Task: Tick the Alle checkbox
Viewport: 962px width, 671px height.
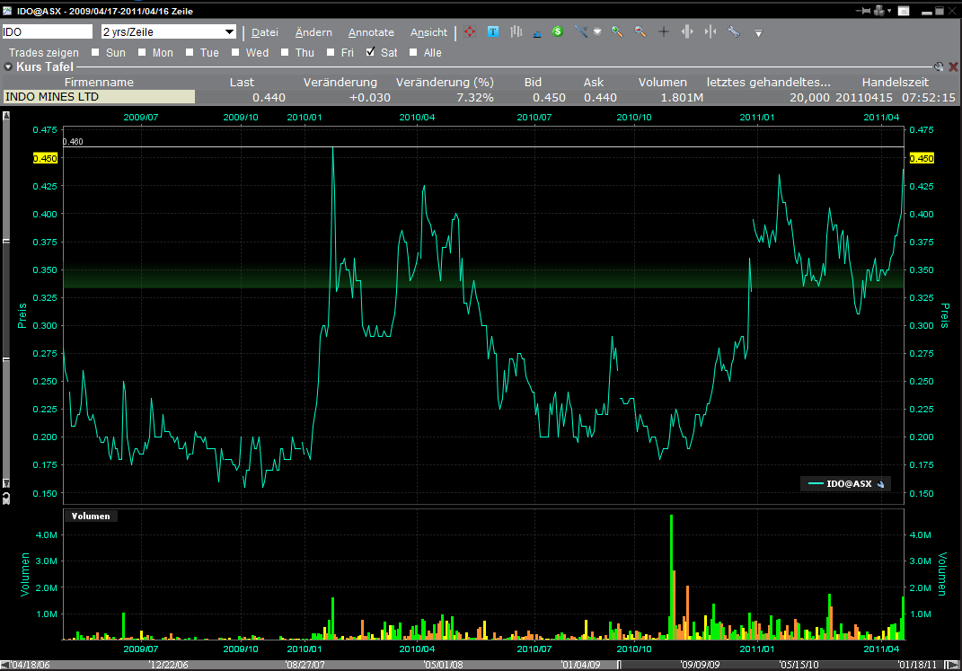Action: (414, 53)
